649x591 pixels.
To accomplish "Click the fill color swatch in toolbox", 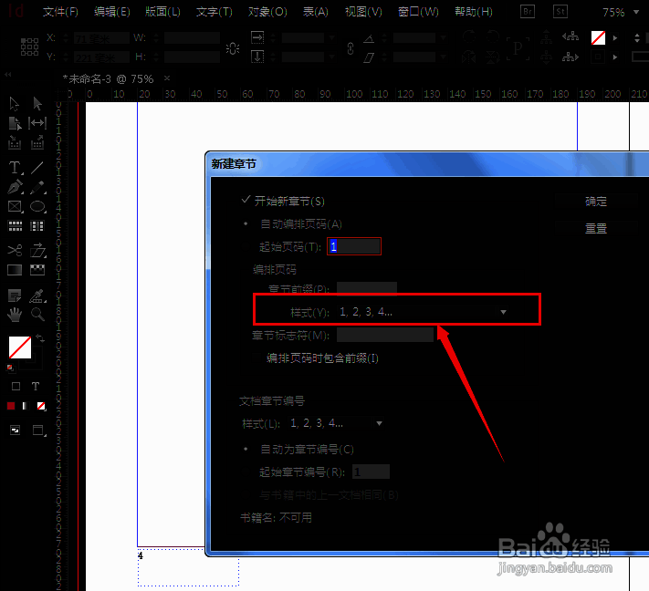I will point(20,347).
